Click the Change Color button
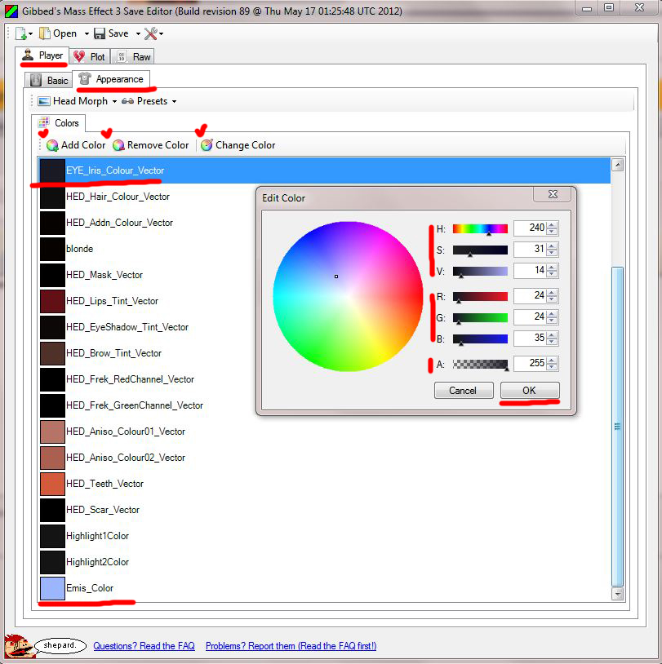The height and width of the screenshot is (664, 662). point(238,145)
